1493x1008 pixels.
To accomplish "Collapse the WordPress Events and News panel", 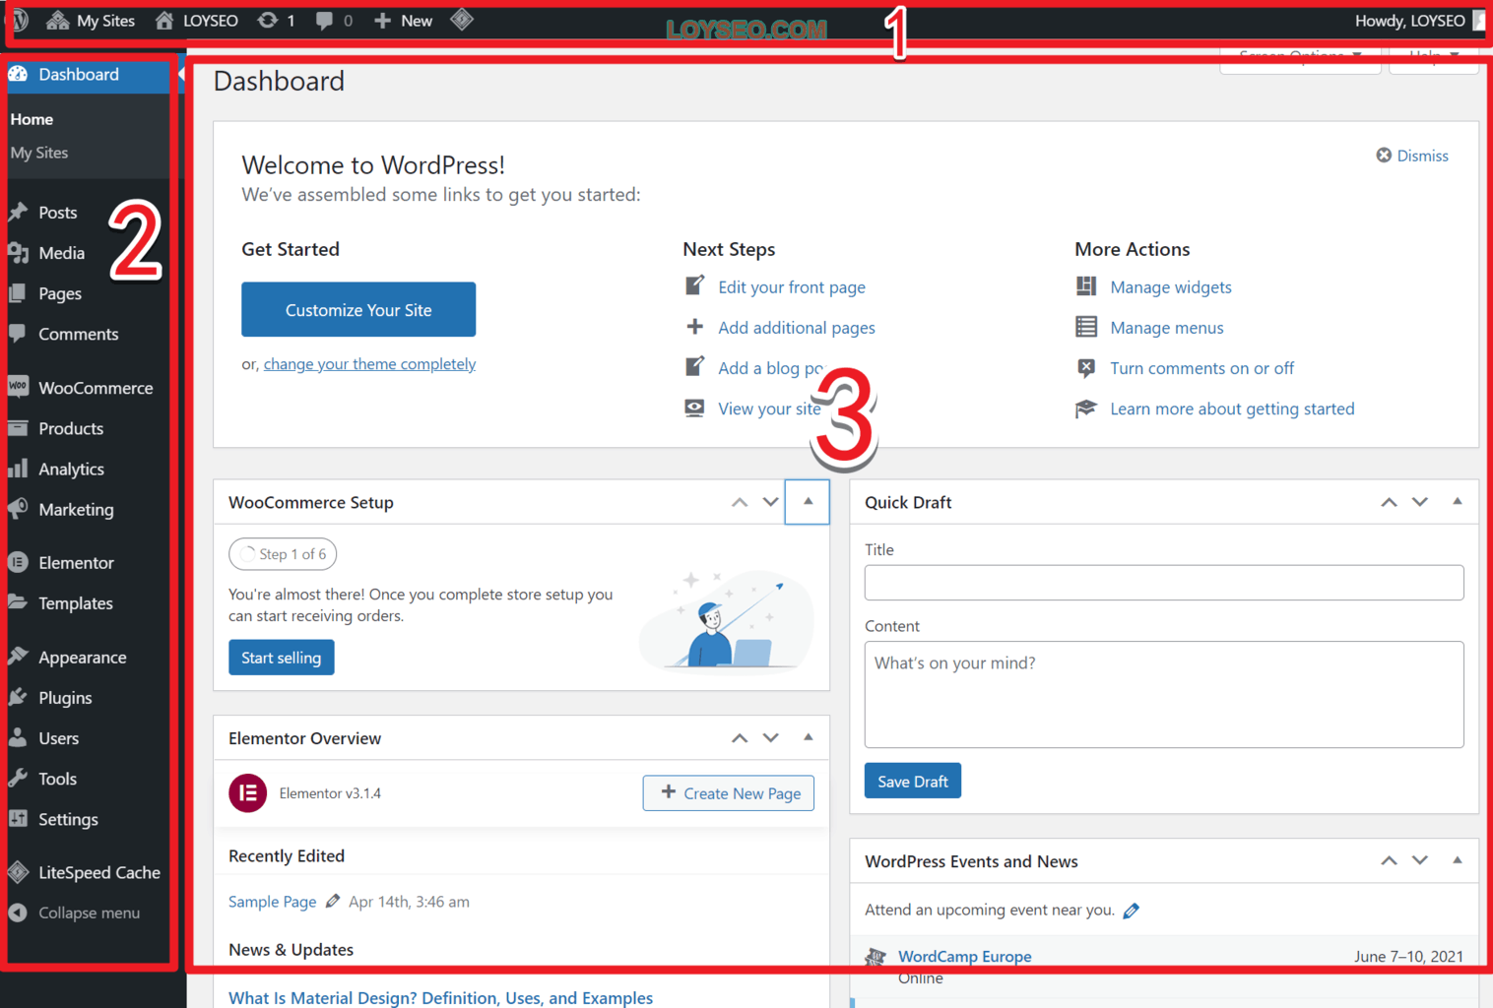I will [x=1457, y=860].
